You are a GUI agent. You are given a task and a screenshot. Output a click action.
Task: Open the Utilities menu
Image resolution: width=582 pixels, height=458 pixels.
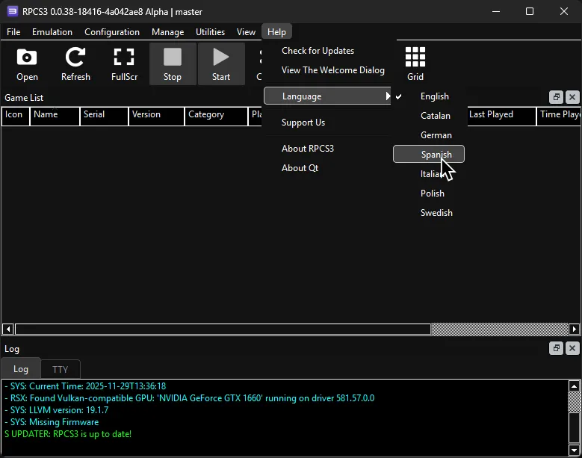(x=210, y=32)
